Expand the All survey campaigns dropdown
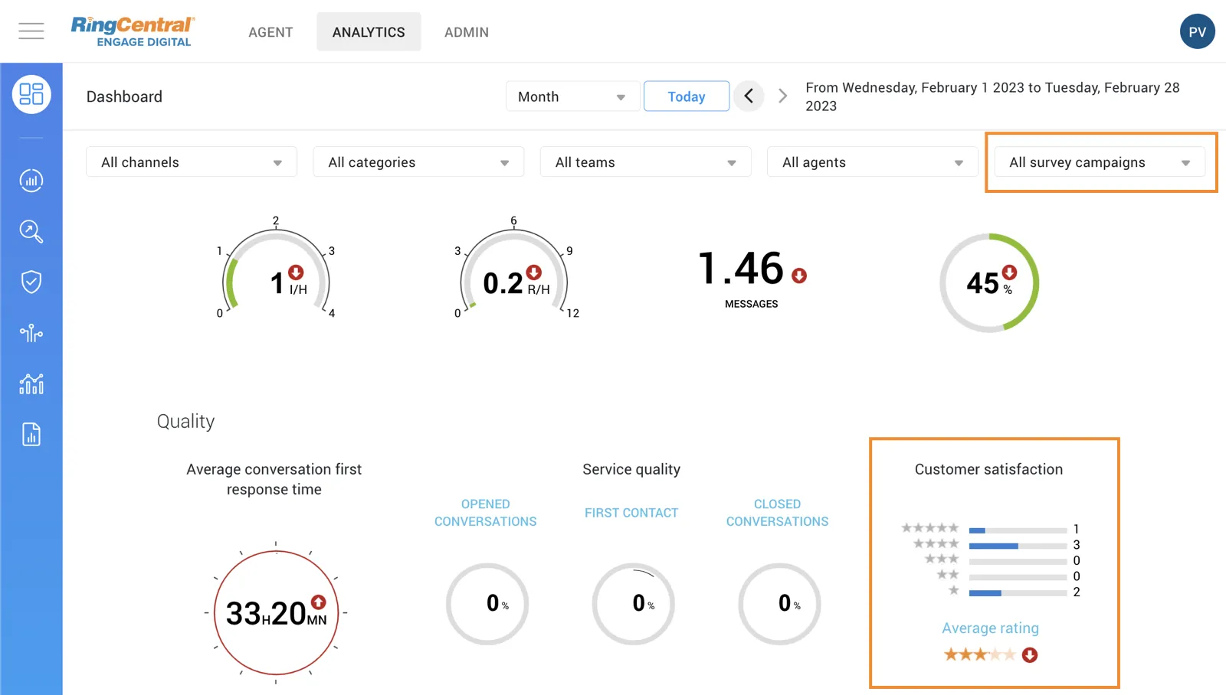Viewport: 1226px width, 695px height. point(1099,162)
